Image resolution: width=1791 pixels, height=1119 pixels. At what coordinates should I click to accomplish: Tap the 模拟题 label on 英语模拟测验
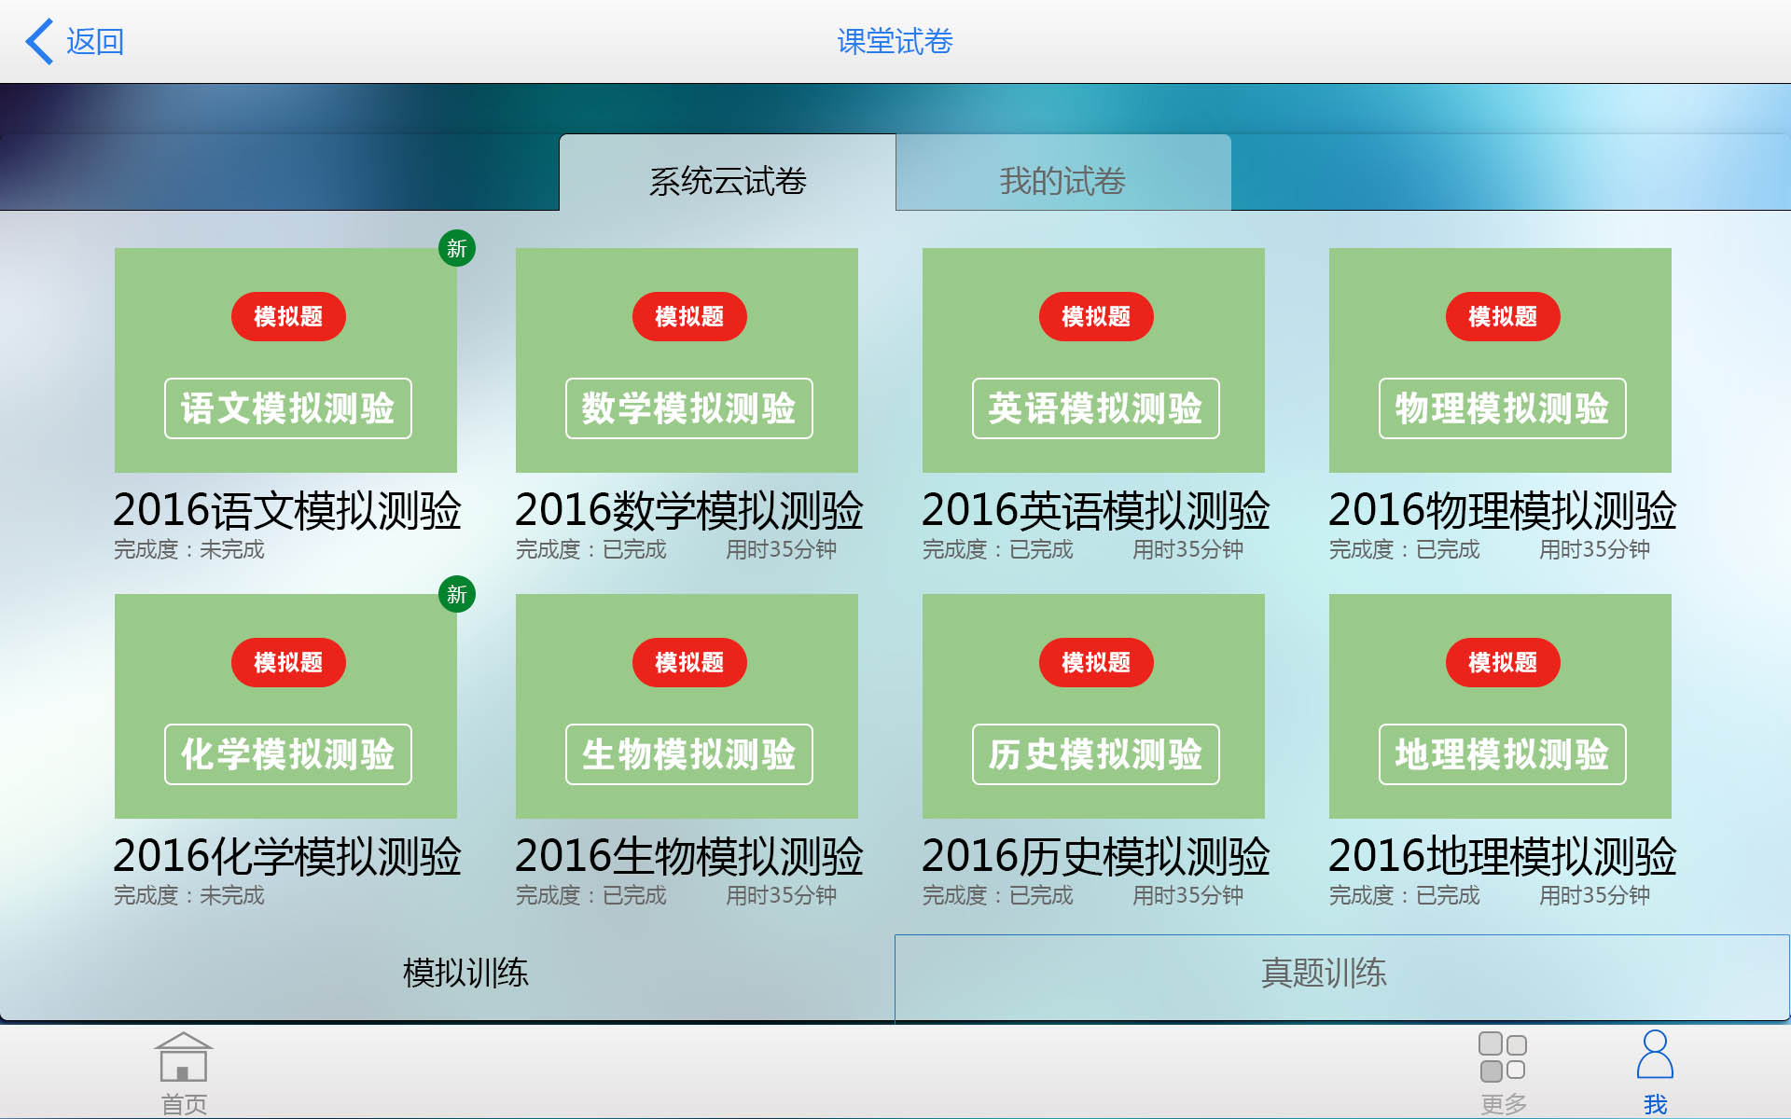[x=1094, y=316]
